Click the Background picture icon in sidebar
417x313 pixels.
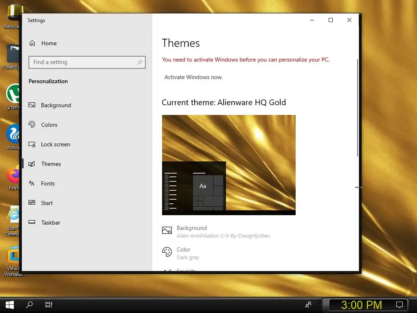point(32,105)
